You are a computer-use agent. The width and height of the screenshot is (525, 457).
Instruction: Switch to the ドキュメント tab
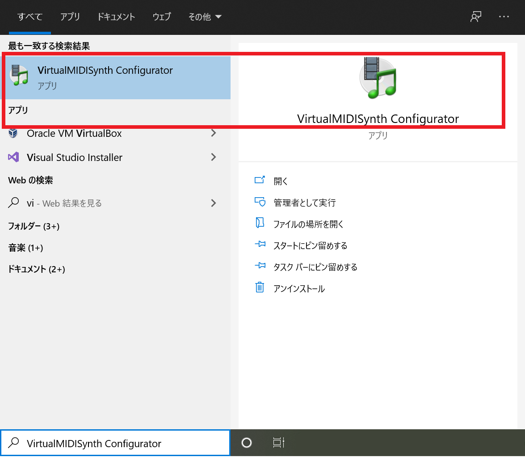pos(116,17)
